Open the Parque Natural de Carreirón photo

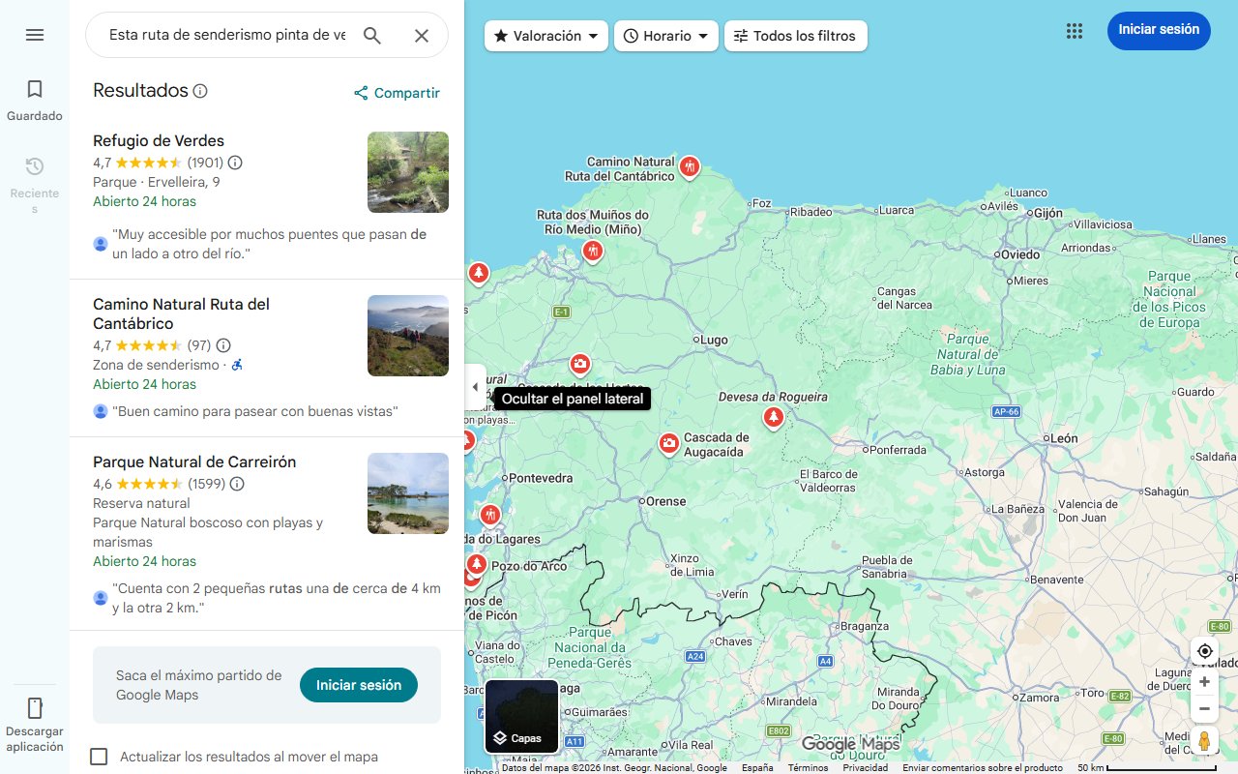(407, 493)
